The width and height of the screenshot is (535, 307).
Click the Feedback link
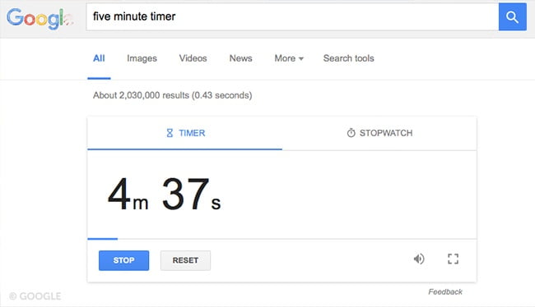click(445, 291)
